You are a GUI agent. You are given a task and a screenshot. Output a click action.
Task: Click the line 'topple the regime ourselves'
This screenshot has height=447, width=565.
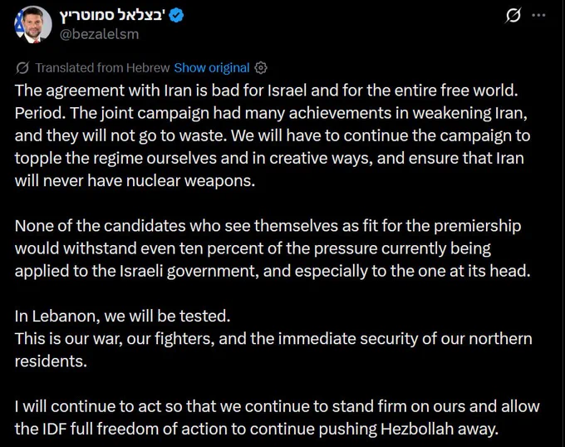(x=269, y=158)
